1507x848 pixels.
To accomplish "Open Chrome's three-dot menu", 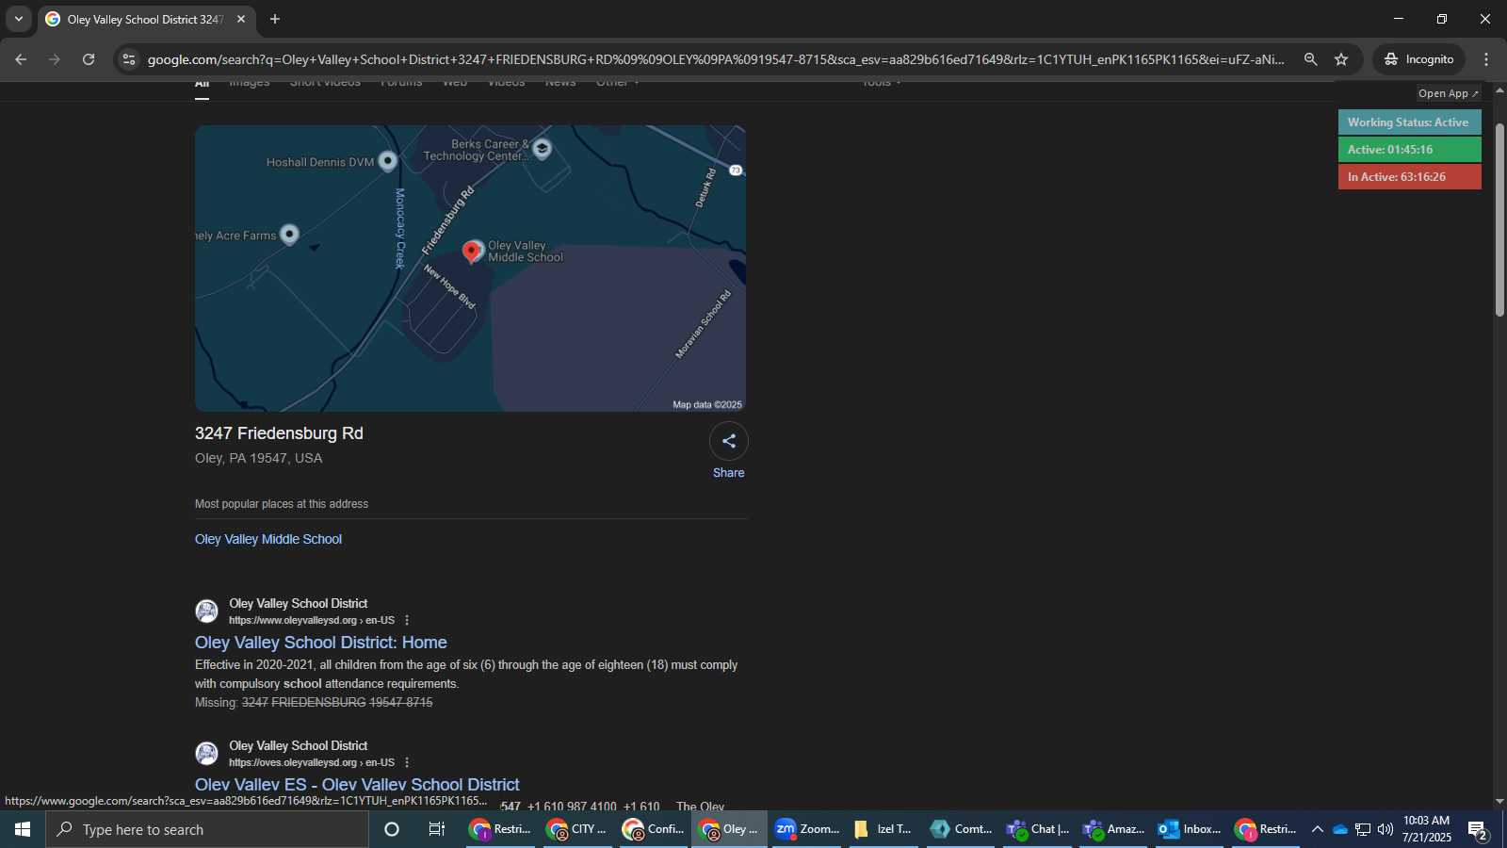I will 1486,59.
